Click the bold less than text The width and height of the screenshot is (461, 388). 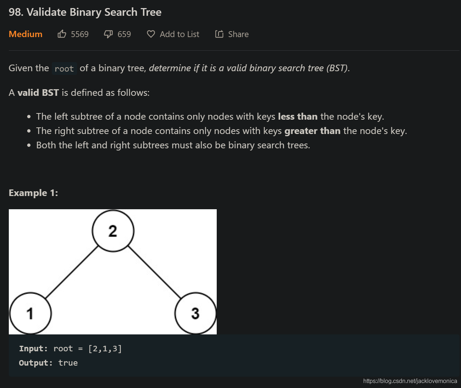click(x=298, y=117)
